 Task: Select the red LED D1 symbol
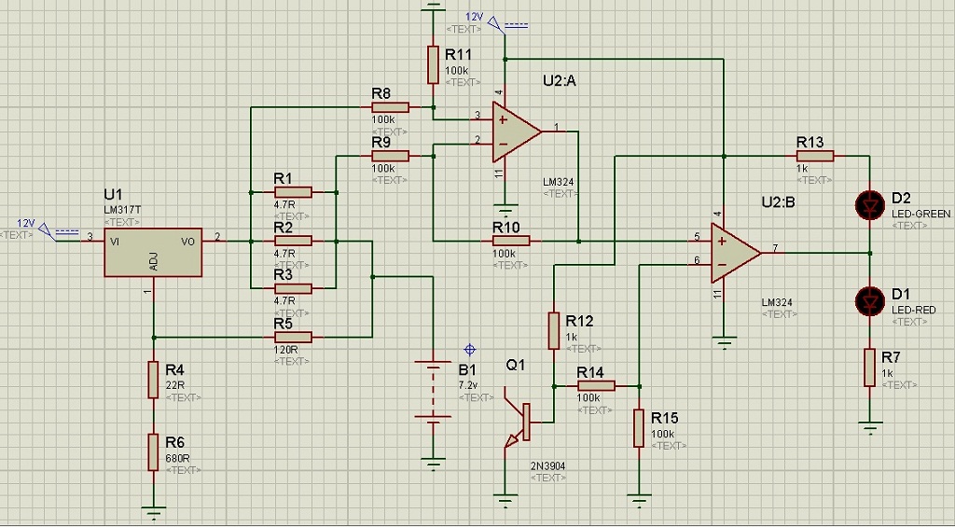pos(870,301)
